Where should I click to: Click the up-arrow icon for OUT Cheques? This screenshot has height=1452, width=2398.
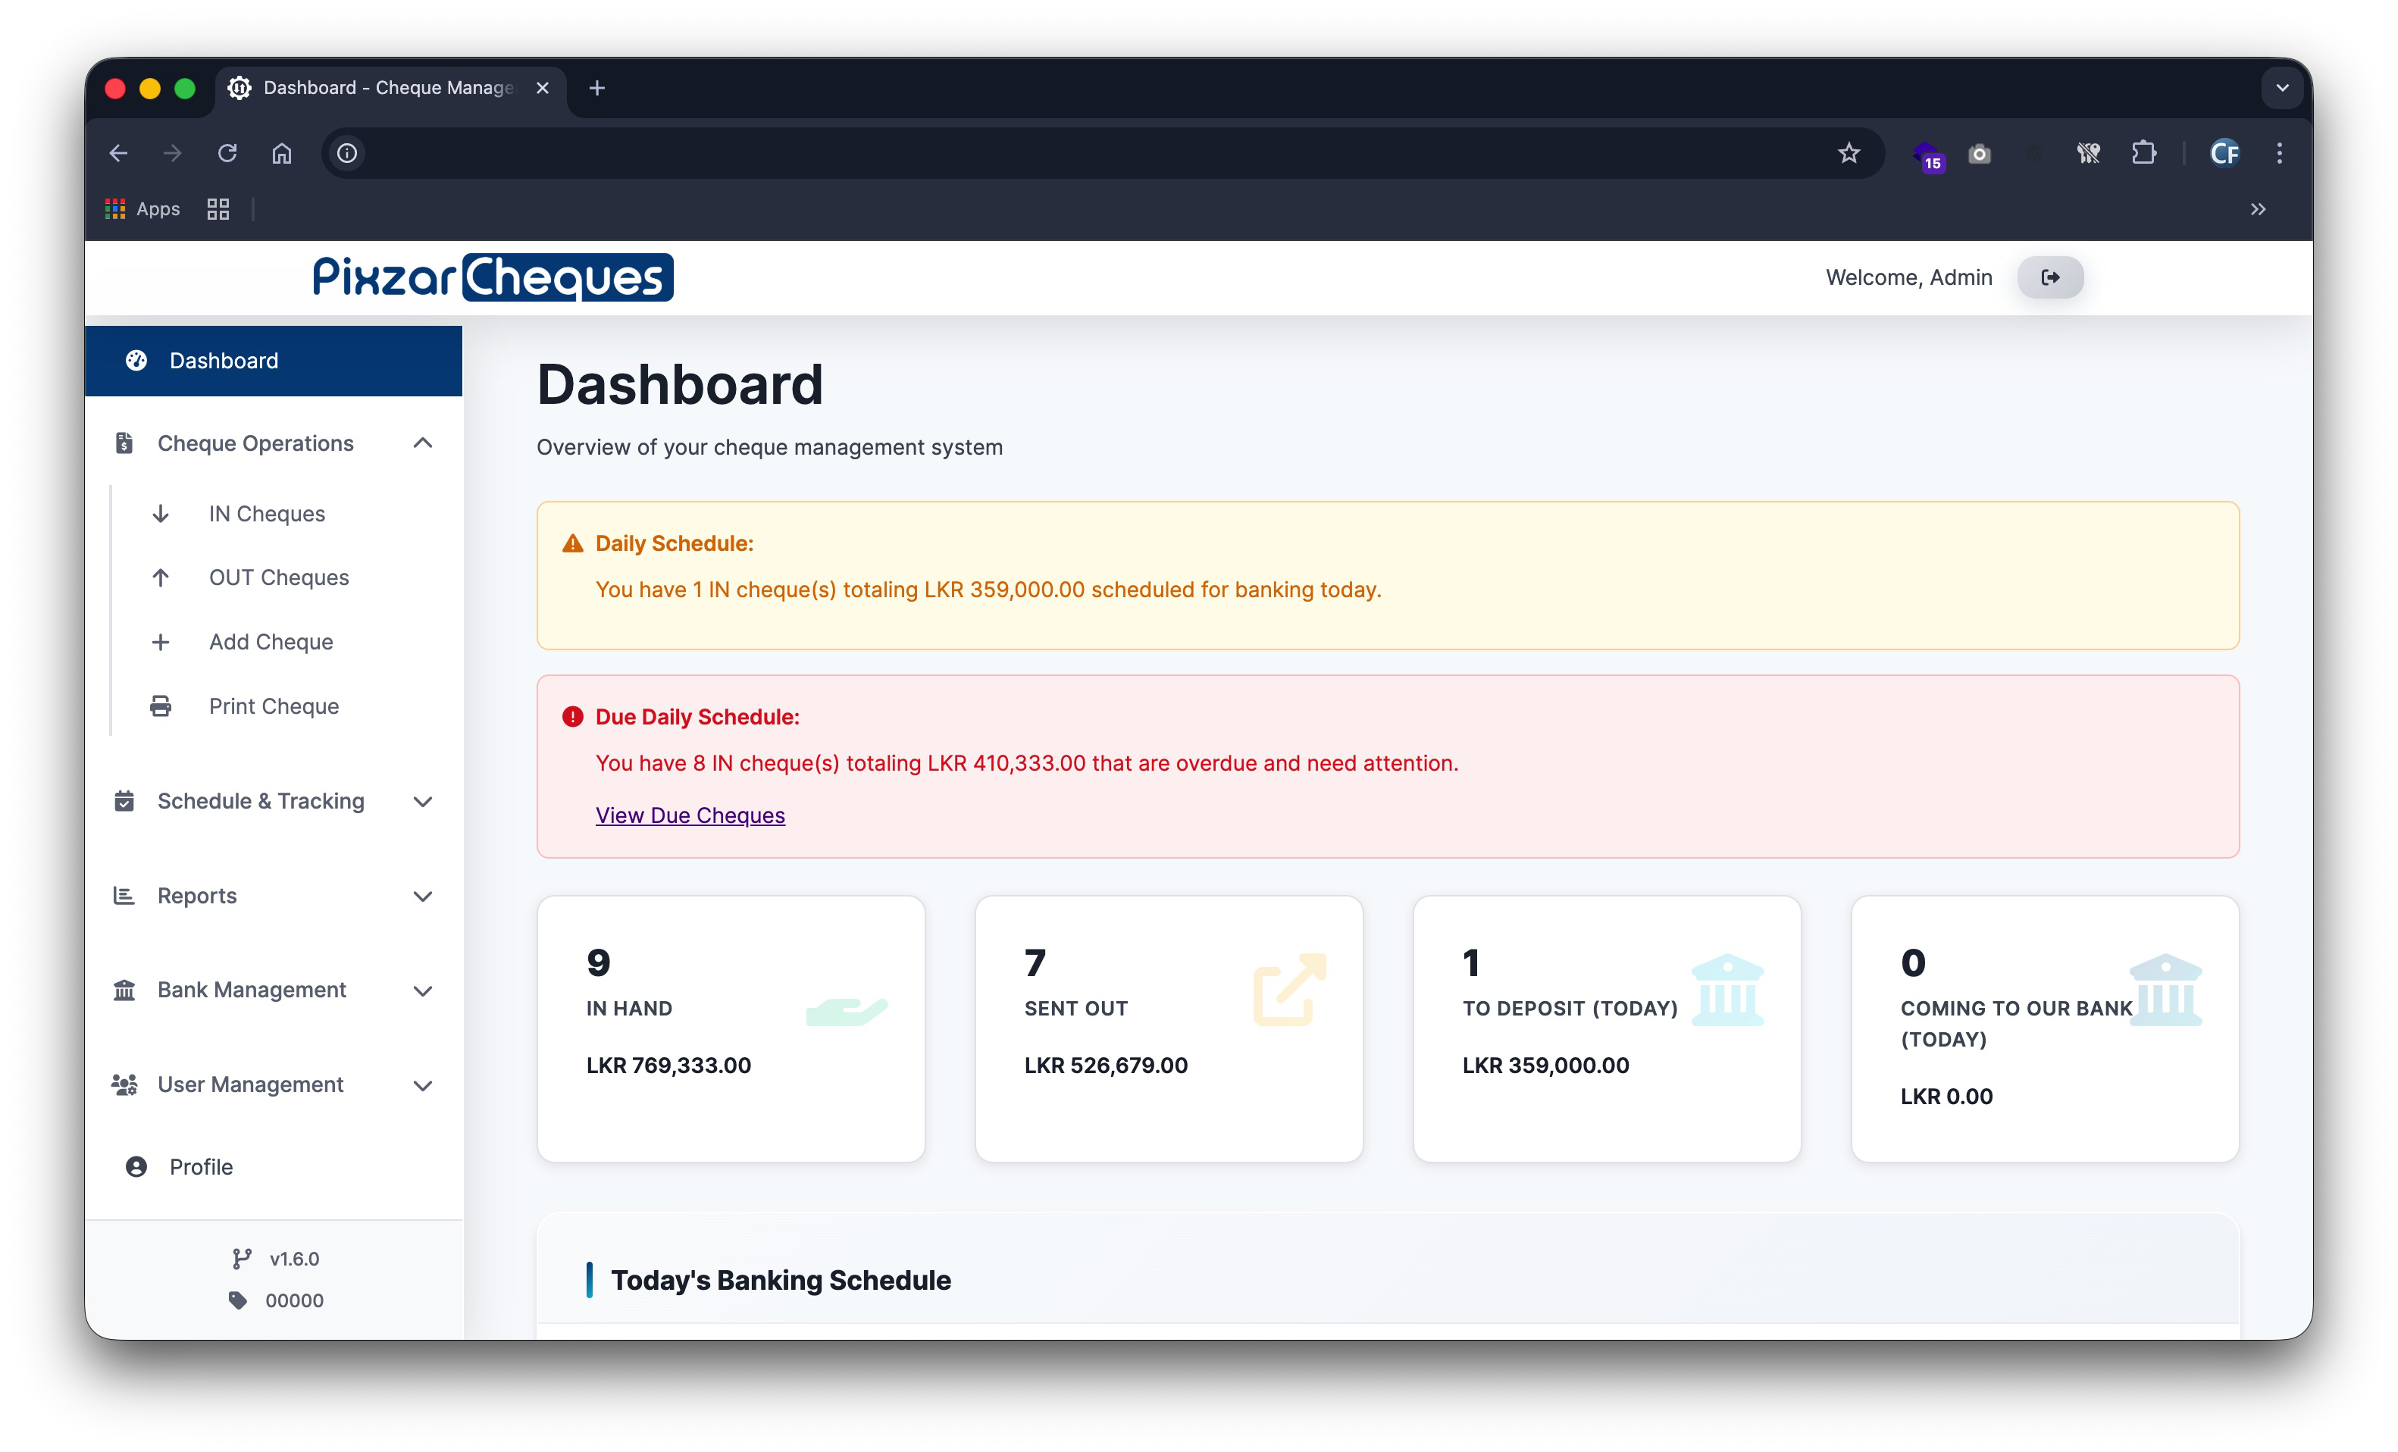pos(161,578)
